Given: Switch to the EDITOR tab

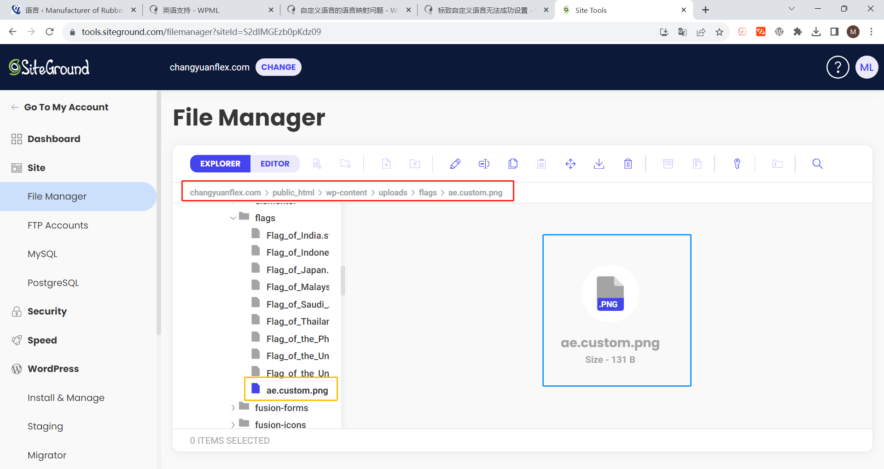Looking at the screenshot, I should (275, 164).
